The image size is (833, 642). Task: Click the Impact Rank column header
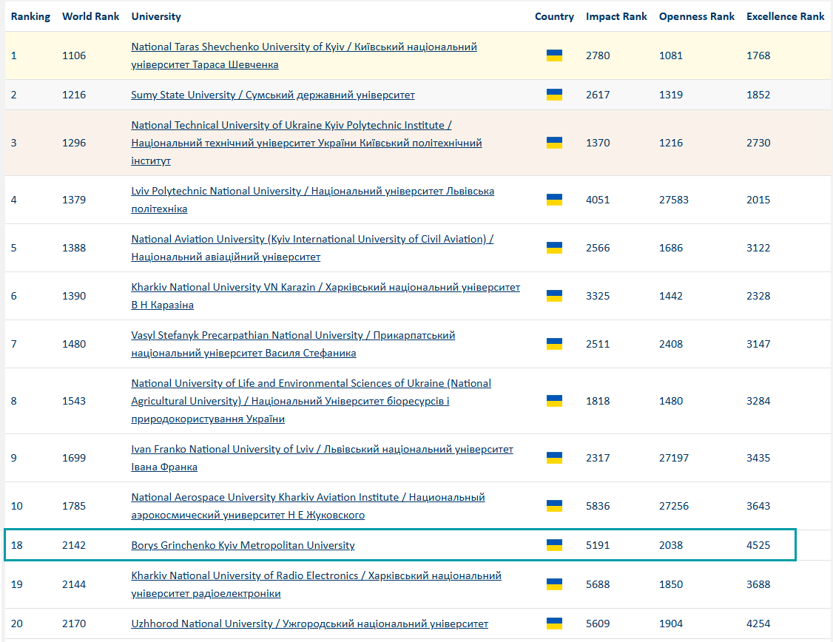pos(616,16)
